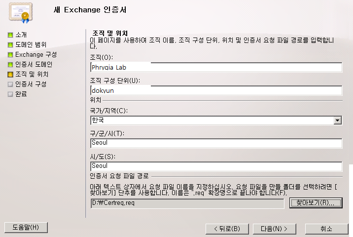Click the certificate icon in the wizard header

21,13
